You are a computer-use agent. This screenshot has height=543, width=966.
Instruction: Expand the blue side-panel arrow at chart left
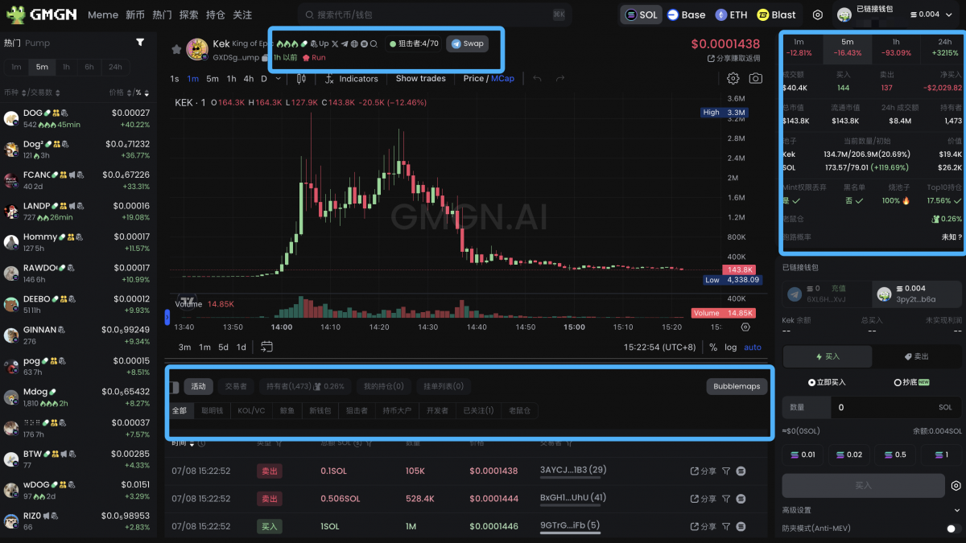(167, 317)
